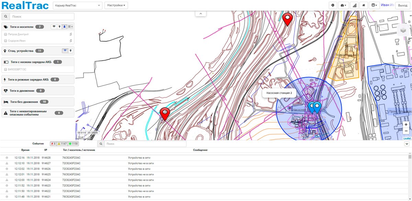Open the map layers control
This screenshot has height=201, width=412.
[x=403, y=30]
